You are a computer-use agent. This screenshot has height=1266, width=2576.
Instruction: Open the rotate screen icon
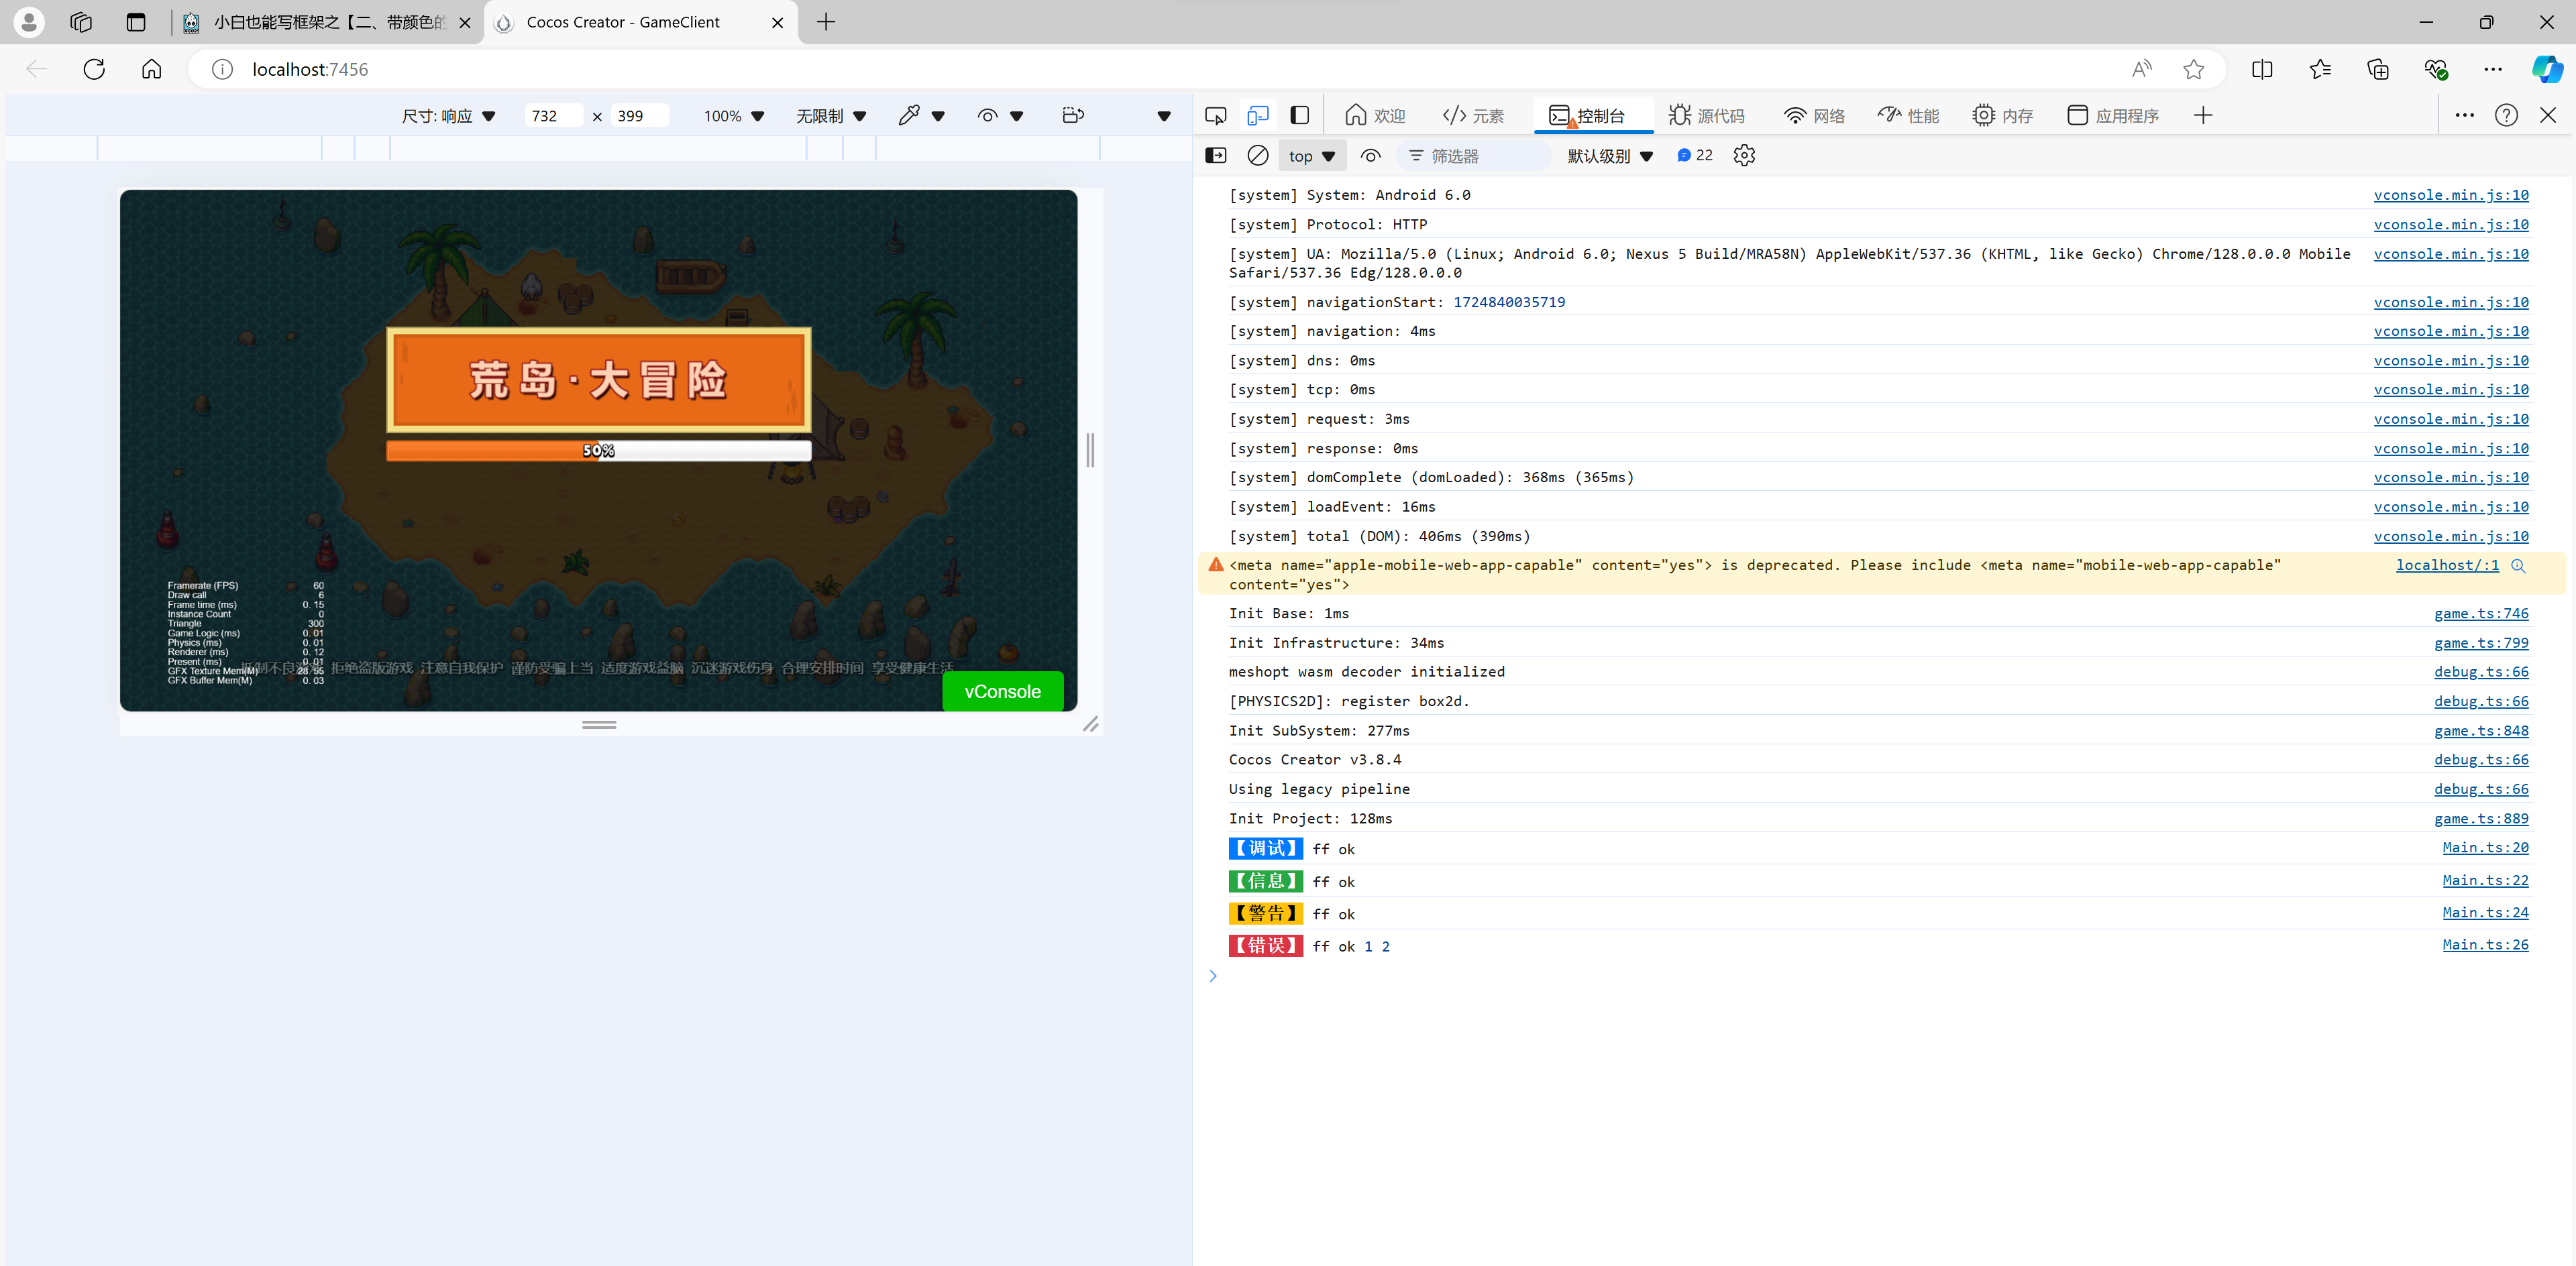click(x=1072, y=116)
